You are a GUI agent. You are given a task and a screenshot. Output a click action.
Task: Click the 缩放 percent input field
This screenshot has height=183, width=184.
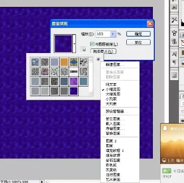coord(103,34)
